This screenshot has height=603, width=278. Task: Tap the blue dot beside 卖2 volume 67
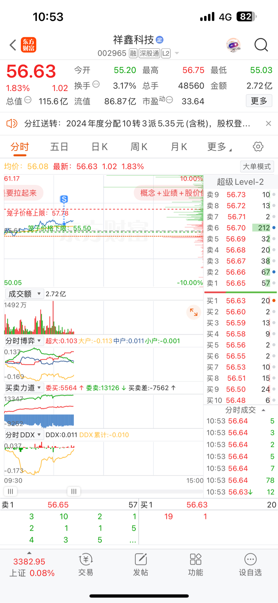point(274,272)
